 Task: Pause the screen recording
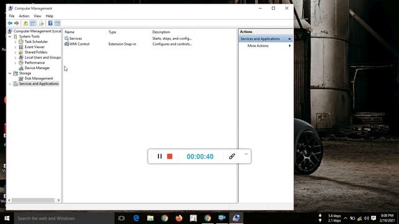tap(160, 156)
